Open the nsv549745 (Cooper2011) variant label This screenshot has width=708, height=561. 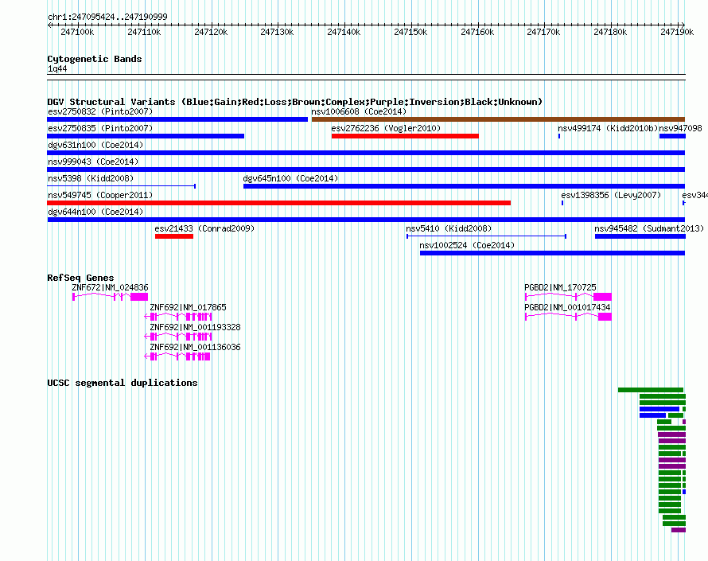tap(100, 195)
